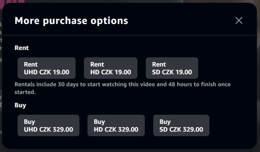Choose the HD rental for CZK 19.00
The image size is (260, 152).
pos(110,68)
